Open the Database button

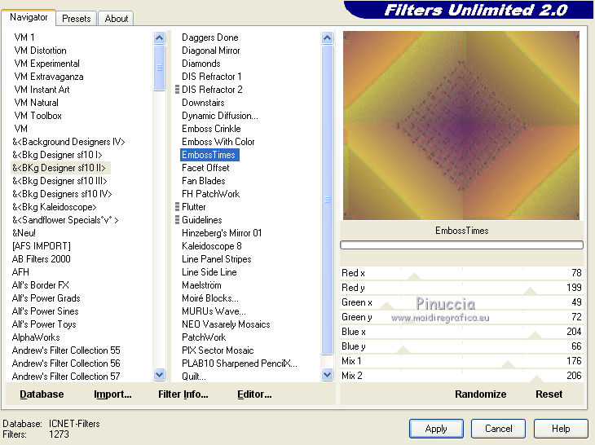point(42,394)
